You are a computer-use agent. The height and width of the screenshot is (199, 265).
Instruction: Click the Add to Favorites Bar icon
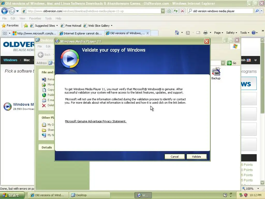coord(26,26)
